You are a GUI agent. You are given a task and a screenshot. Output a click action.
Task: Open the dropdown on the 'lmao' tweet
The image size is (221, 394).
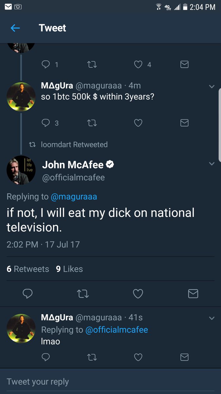coord(212,317)
